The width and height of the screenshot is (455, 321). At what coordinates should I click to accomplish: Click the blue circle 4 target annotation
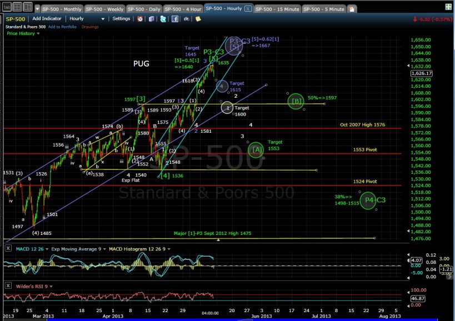tap(222, 86)
